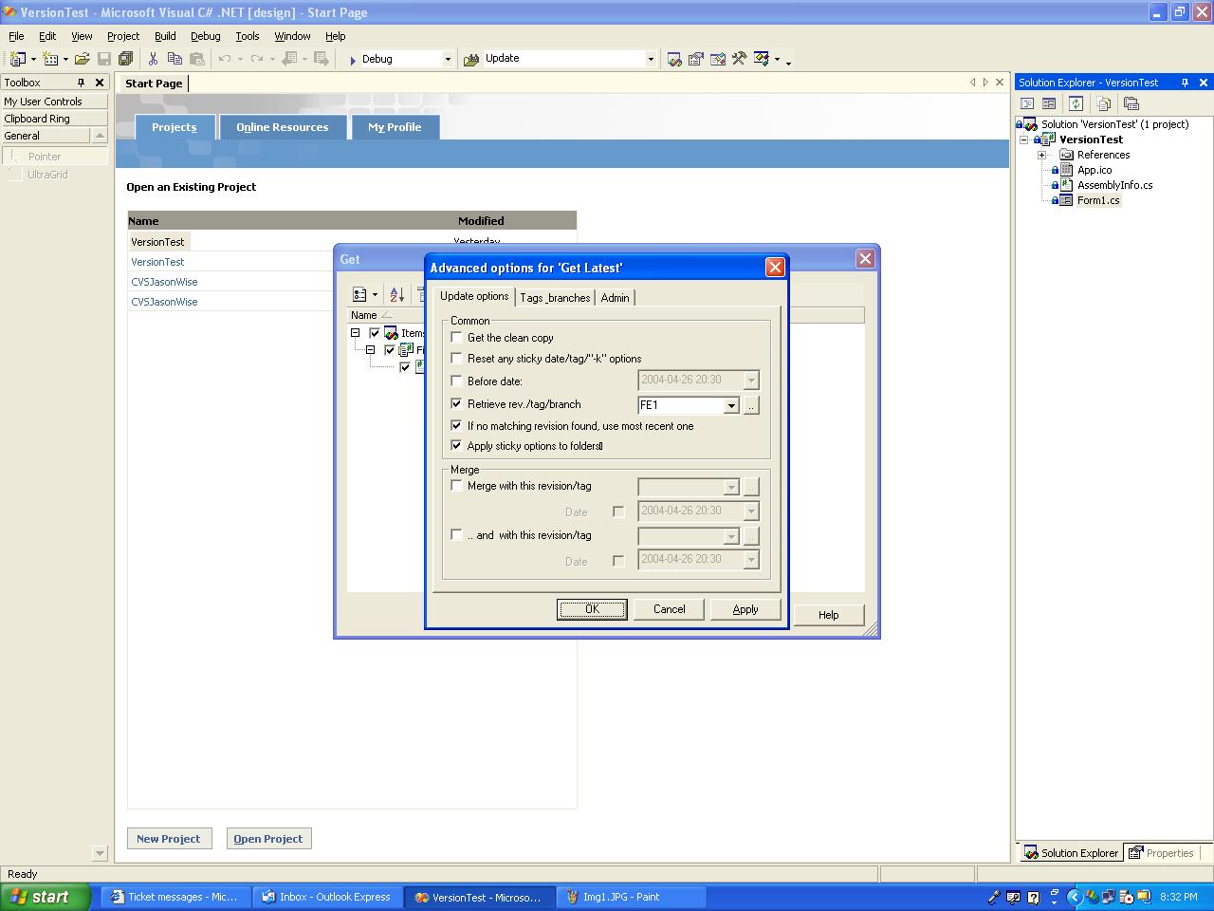The width and height of the screenshot is (1214, 911).
Task: Click the Redo toolbar icon
Action: pos(257,59)
